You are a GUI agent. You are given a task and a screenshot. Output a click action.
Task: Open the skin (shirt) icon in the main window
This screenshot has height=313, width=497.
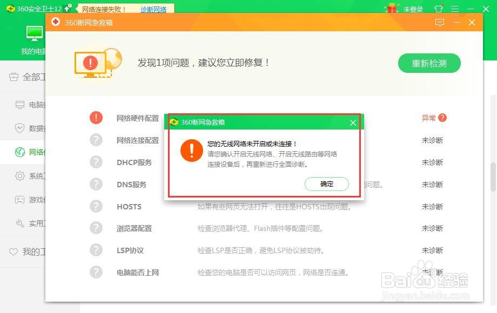tap(439, 9)
